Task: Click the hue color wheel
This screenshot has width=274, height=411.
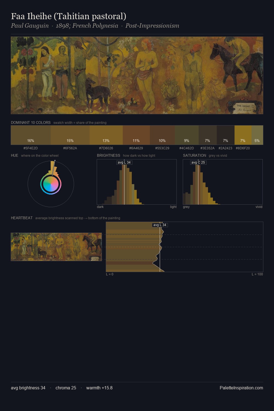Action: pyautogui.click(x=51, y=184)
